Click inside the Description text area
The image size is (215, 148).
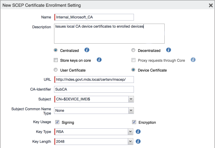(x=109, y=33)
